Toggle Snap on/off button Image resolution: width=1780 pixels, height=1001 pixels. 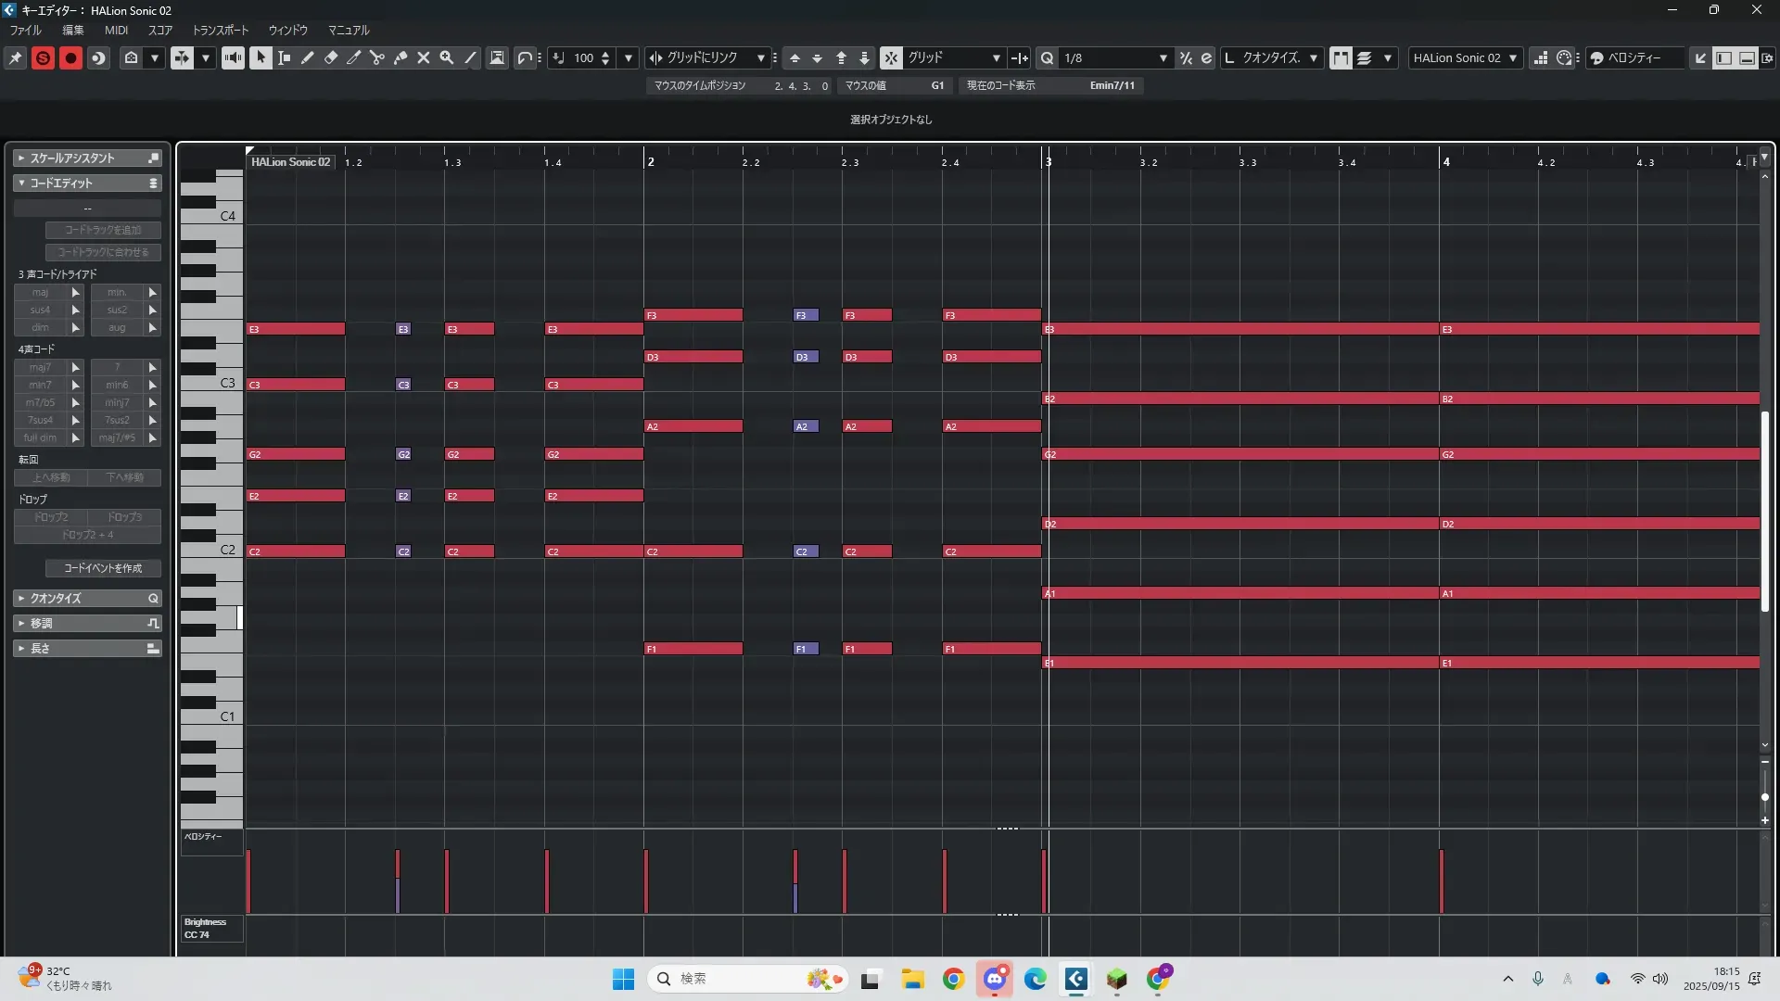coord(891,57)
